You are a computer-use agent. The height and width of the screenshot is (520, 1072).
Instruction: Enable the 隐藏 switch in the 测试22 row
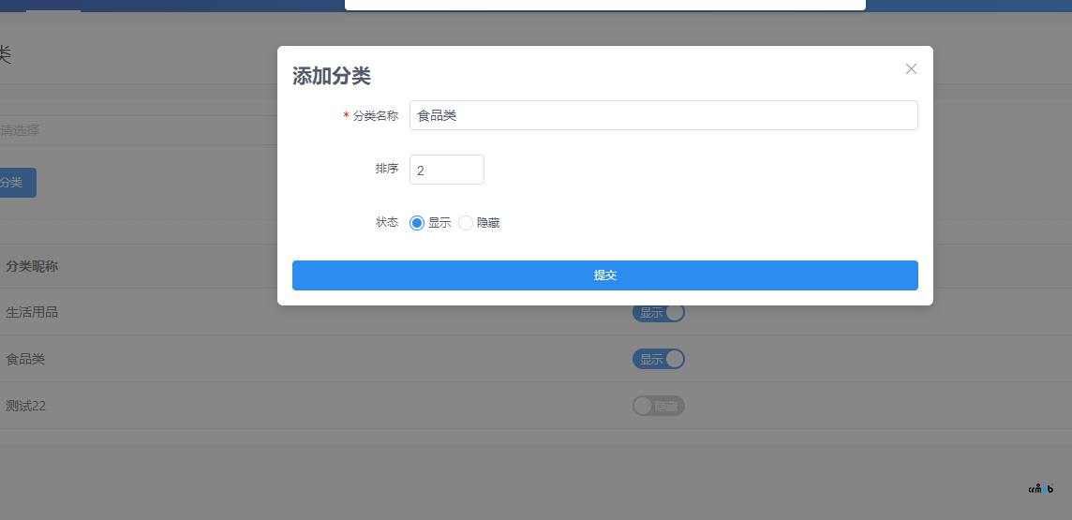(x=659, y=406)
